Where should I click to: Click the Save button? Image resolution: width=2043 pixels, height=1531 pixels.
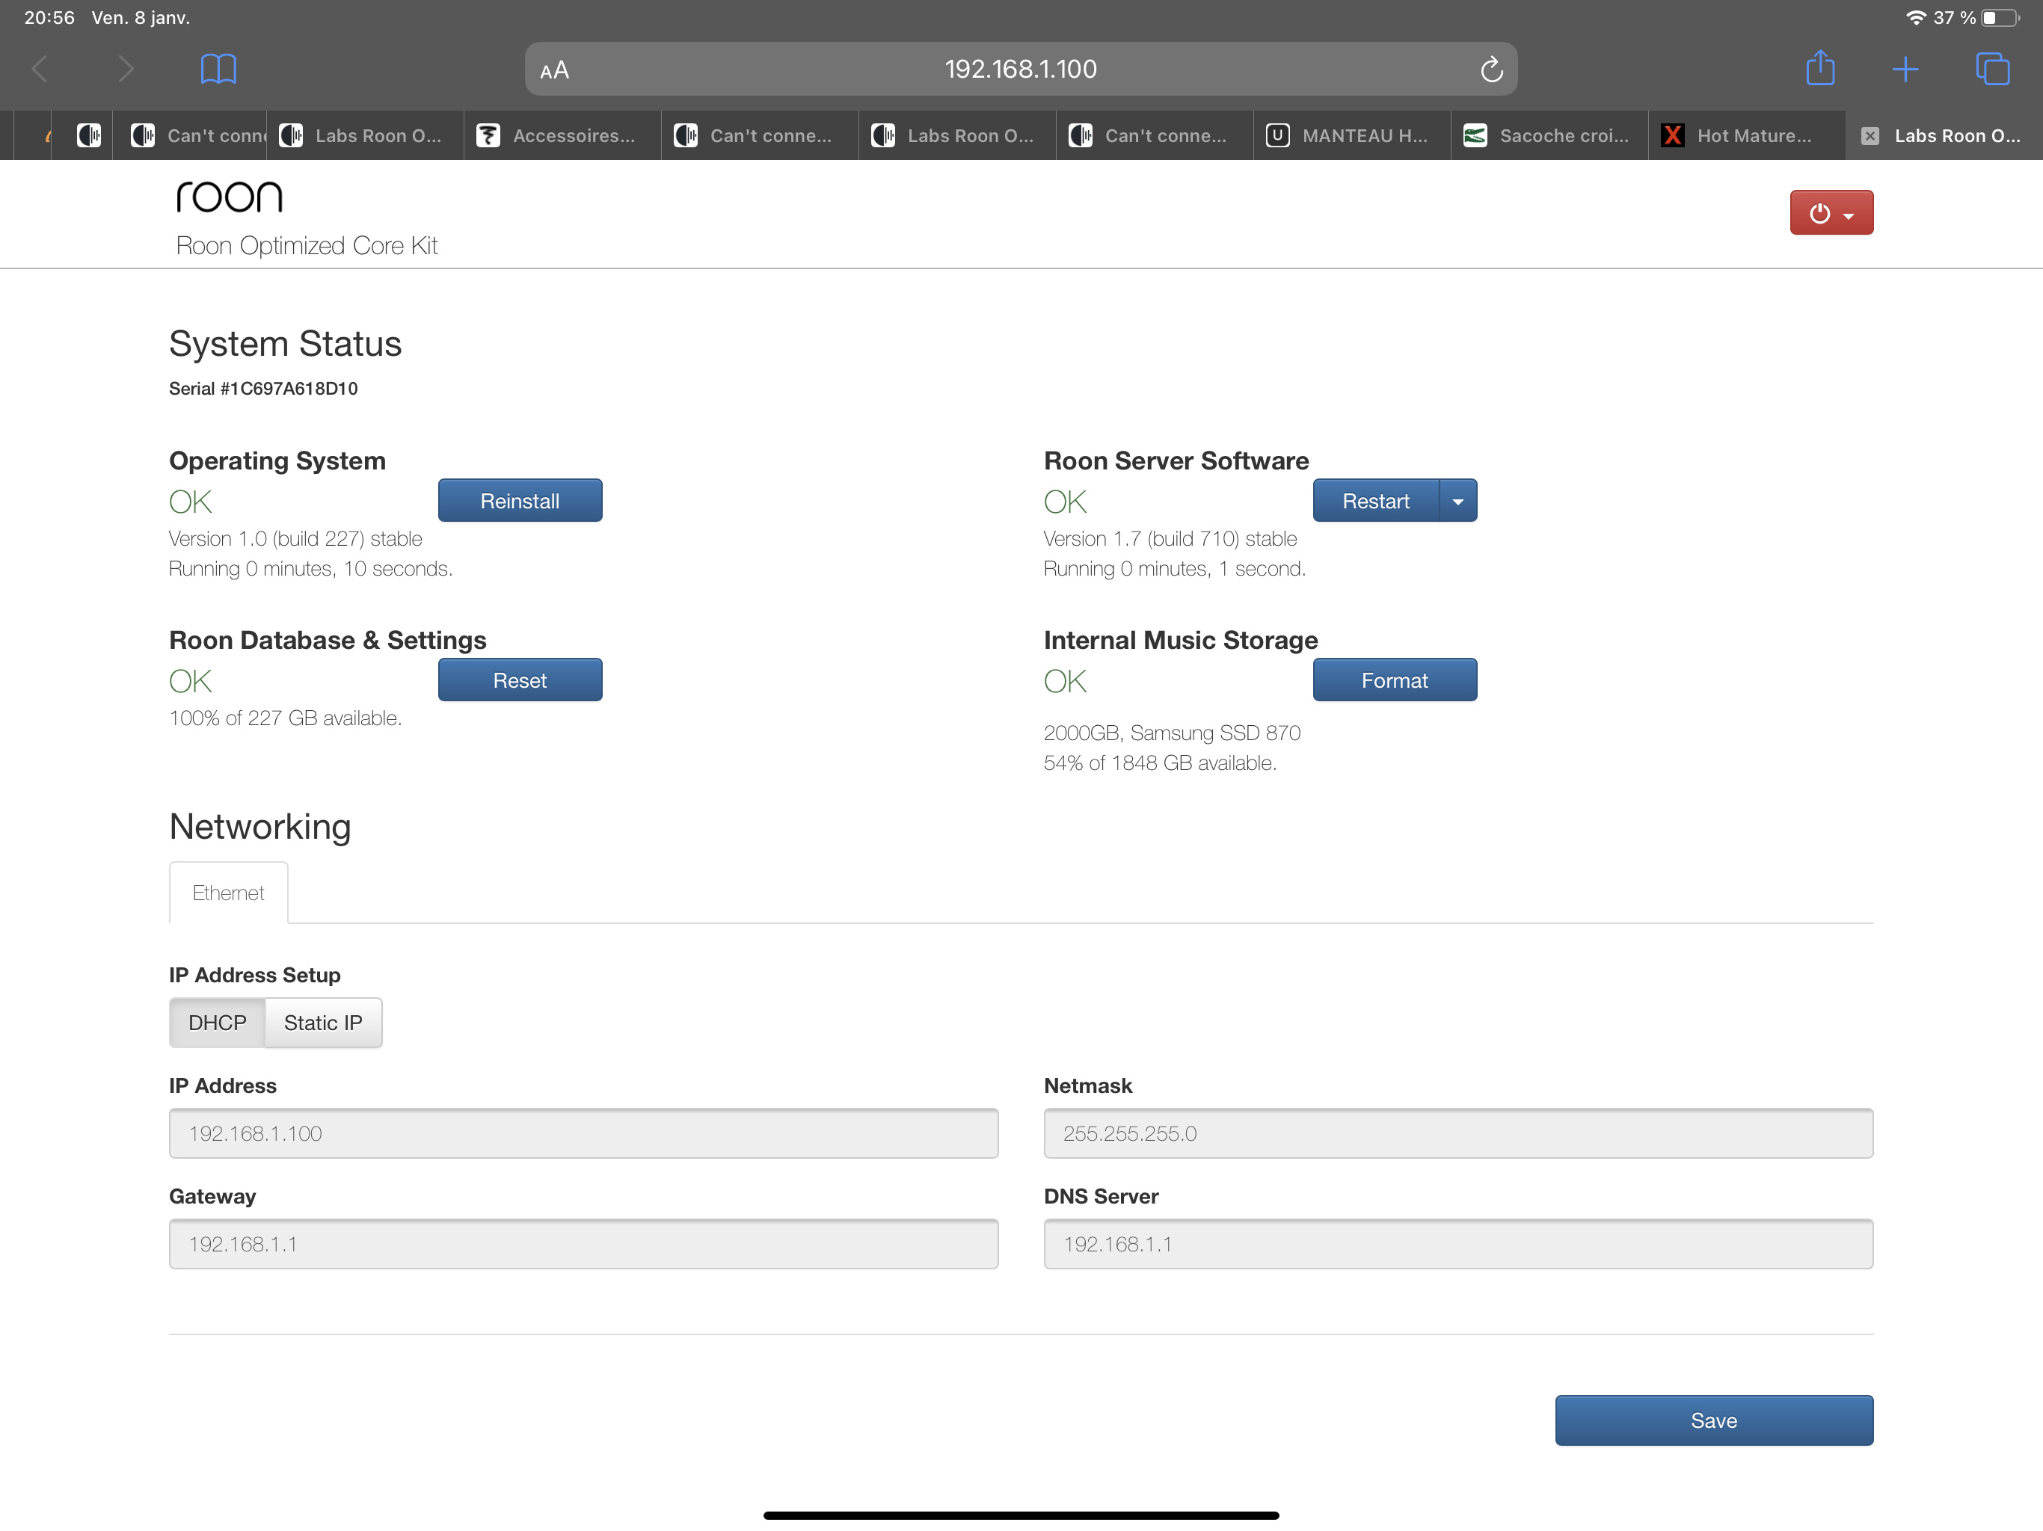pos(1714,1420)
